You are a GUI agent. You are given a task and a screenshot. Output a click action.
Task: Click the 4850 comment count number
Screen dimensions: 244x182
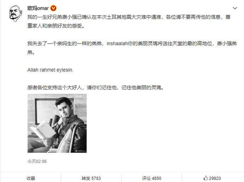pyautogui.click(x=156, y=178)
